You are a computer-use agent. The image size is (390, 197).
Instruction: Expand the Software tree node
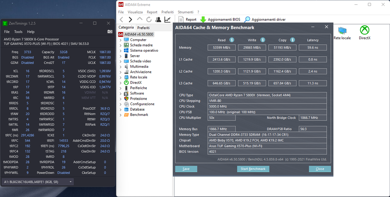121,93
